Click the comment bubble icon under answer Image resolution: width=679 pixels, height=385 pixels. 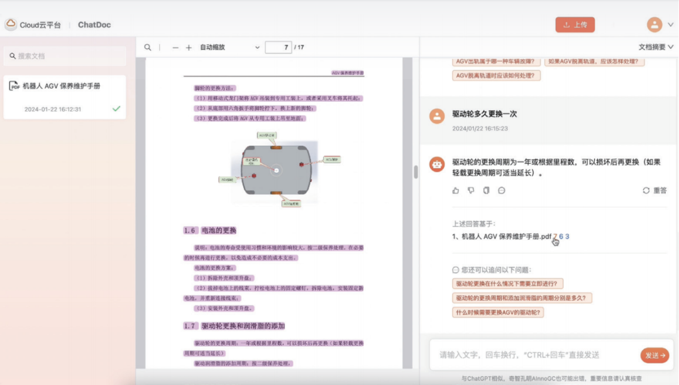coord(502,190)
